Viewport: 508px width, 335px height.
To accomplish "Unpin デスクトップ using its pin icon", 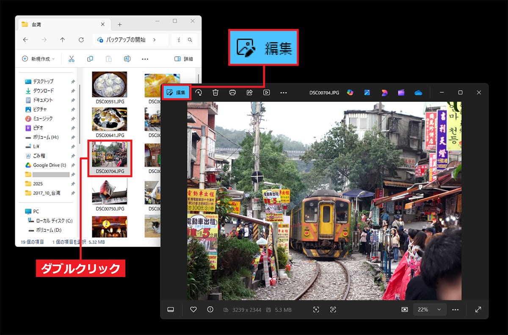I will coord(73,81).
